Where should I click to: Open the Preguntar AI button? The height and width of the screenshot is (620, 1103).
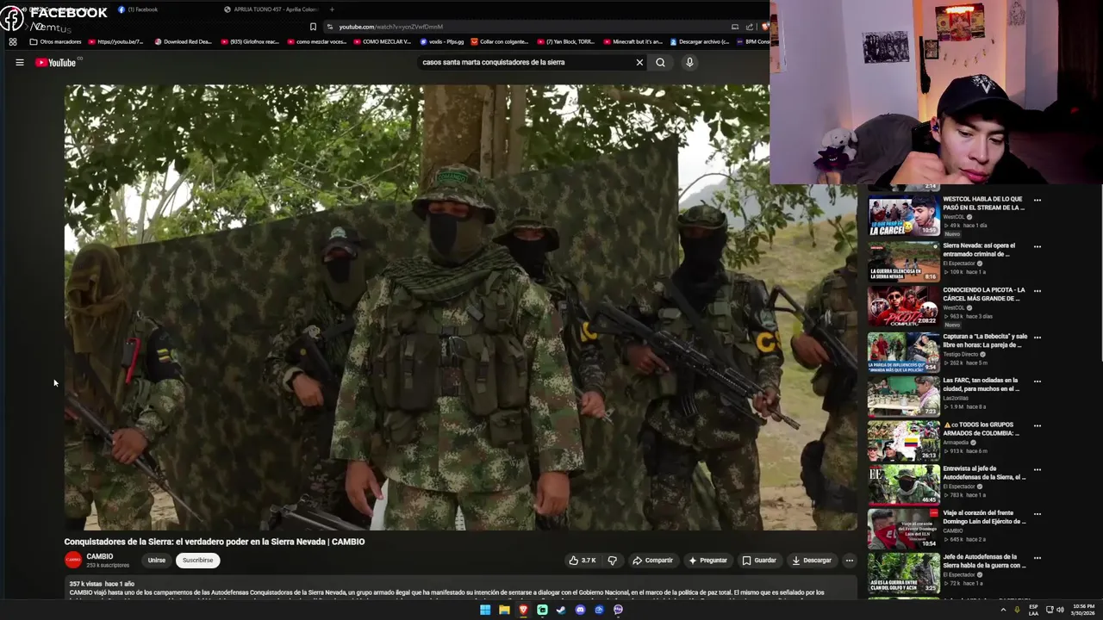tap(707, 561)
